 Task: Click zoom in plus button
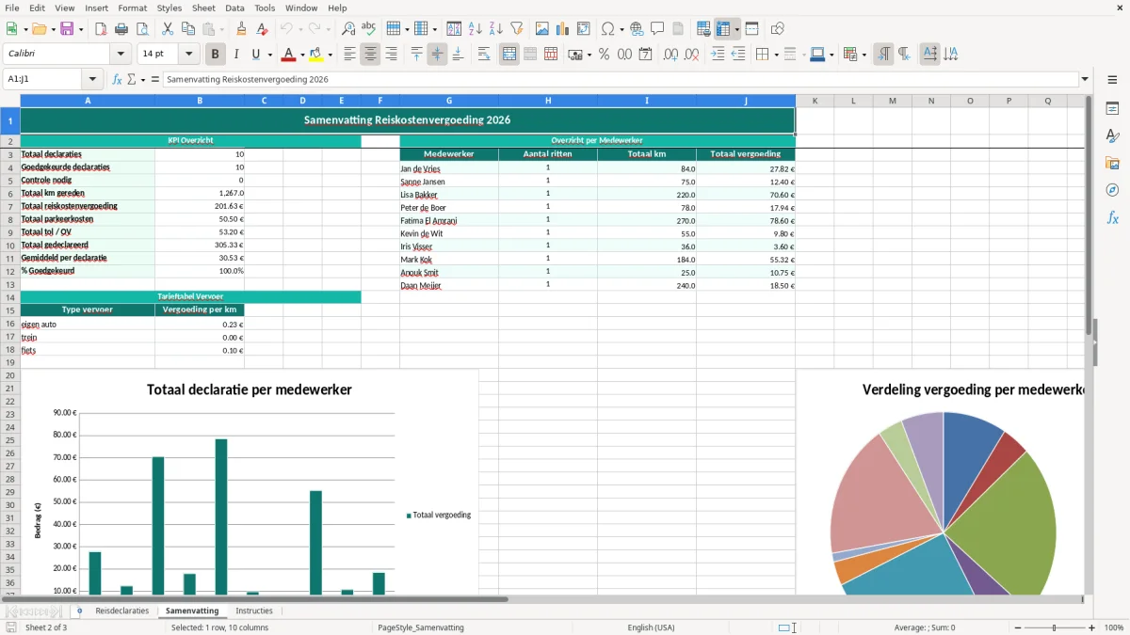1092,627
